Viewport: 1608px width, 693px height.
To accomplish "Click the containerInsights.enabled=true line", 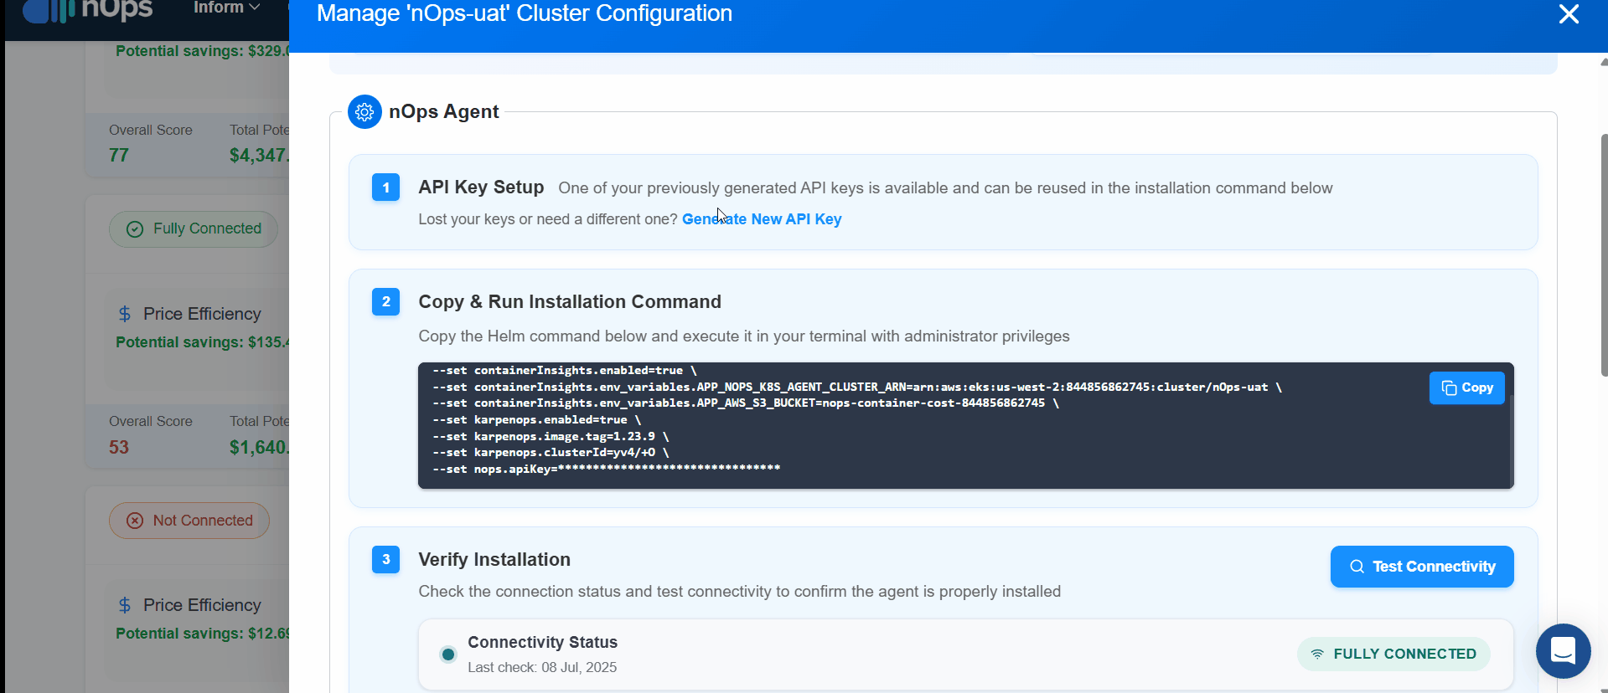I will tap(565, 370).
